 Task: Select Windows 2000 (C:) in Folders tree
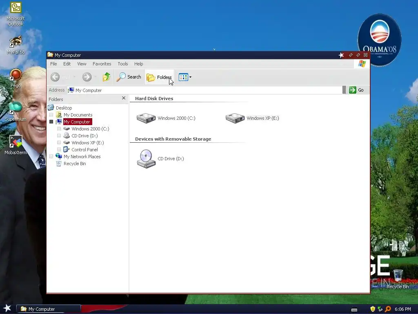click(90, 129)
